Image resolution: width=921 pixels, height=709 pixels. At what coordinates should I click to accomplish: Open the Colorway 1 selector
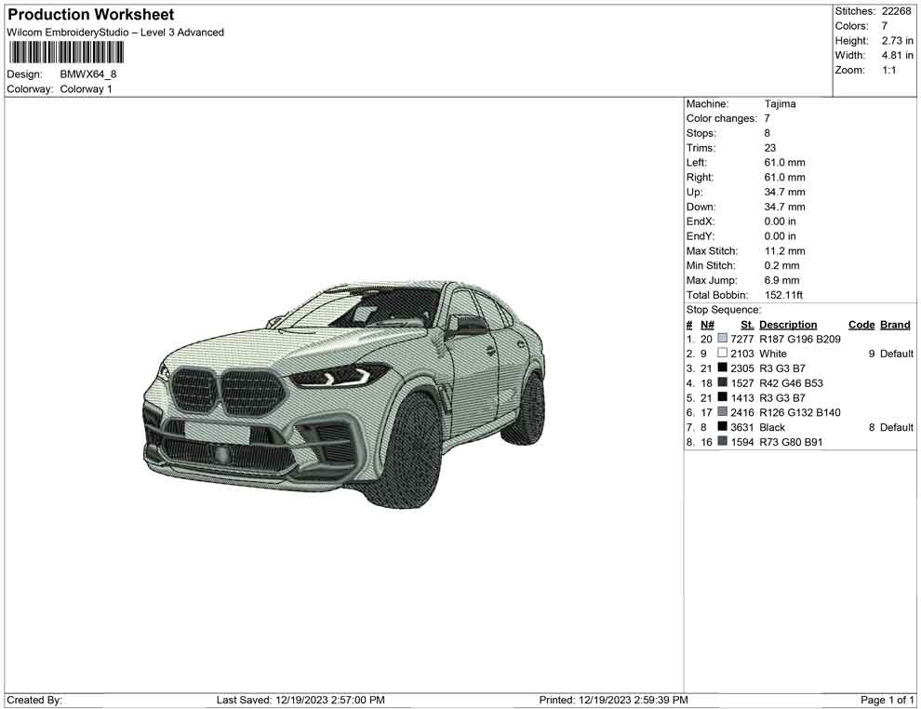[x=89, y=89]
